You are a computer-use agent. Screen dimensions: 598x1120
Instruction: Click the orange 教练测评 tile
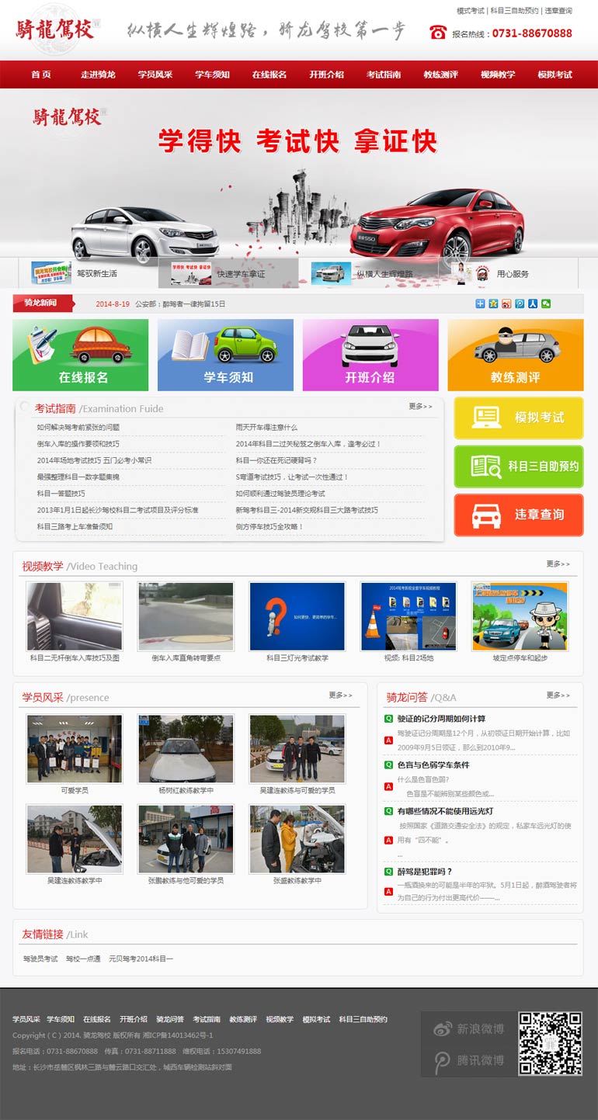[x=515, y=355]
